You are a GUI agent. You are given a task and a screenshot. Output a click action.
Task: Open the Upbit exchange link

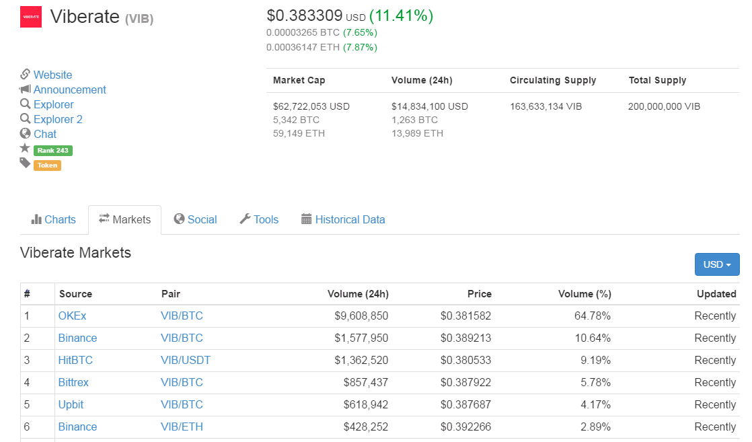click(x=71, y=404)
